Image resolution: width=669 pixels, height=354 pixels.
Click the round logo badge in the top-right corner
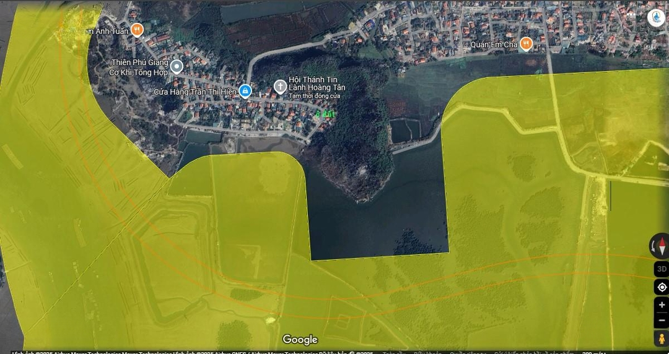[656, 18]
